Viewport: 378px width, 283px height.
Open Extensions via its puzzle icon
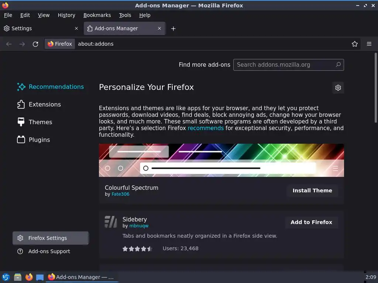(x=21, y=104)
